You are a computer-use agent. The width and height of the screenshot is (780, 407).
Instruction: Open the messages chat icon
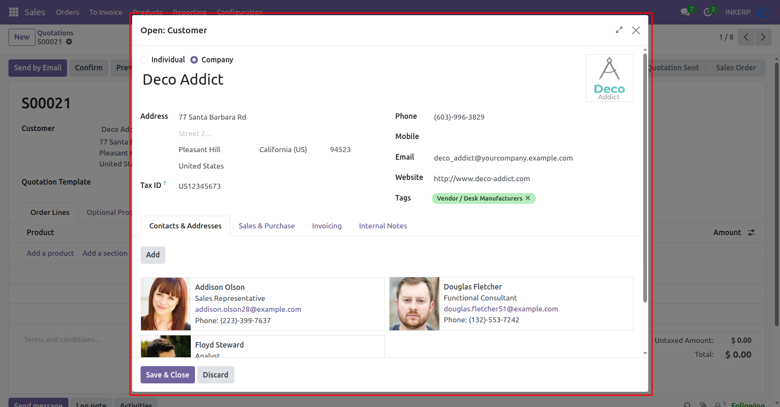pyautogui.click(x=685, y=12)
